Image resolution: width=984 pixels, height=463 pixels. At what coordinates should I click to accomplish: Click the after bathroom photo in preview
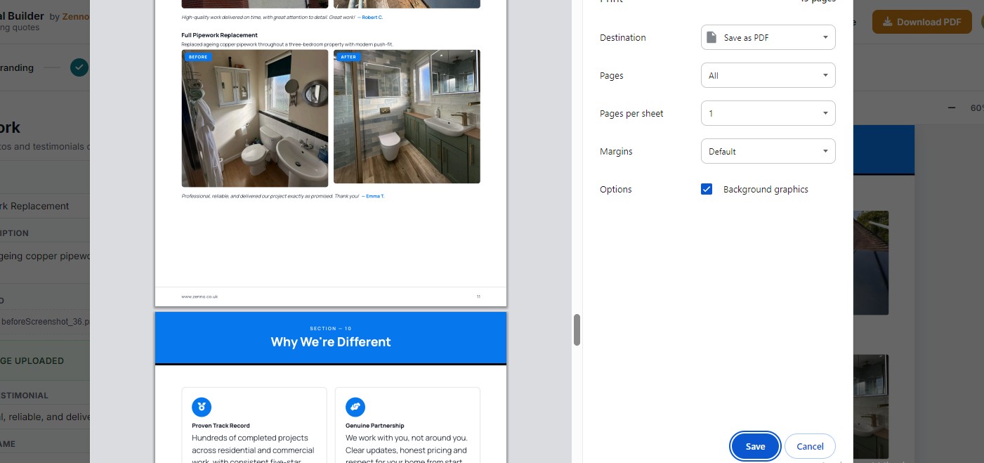point(407,117)
